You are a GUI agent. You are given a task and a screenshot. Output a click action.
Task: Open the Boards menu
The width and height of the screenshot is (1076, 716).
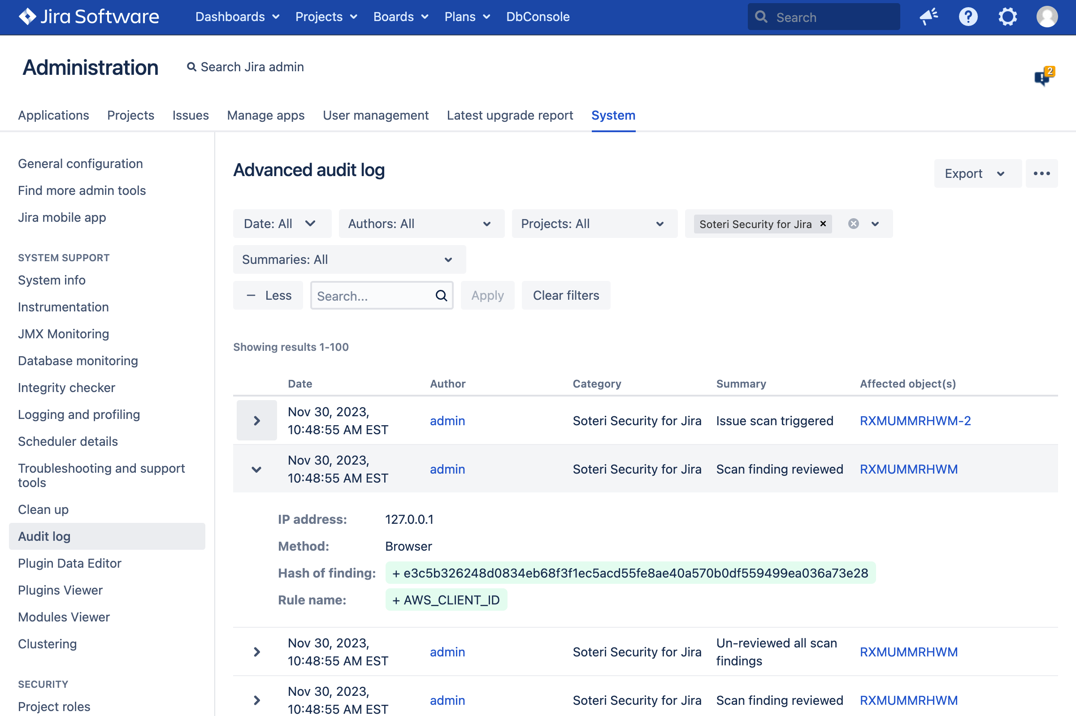[x=400, y=17]
